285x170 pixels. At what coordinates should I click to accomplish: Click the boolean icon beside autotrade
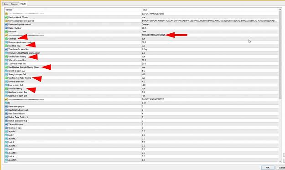coord(6,31)
